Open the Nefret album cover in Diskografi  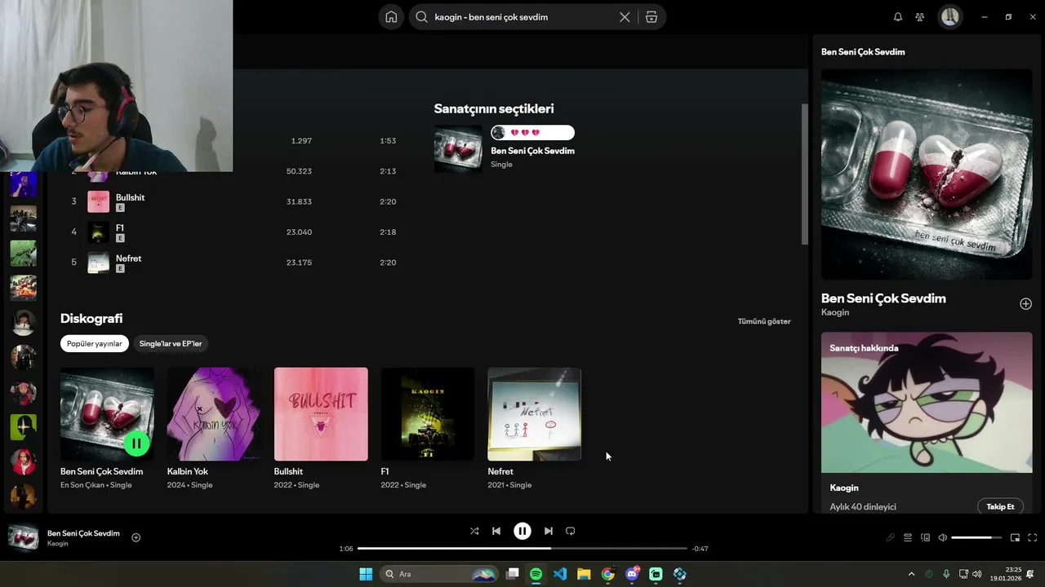[535, 414]
